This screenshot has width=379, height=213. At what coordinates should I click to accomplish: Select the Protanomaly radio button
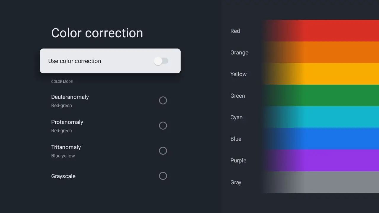pos(163,126)
